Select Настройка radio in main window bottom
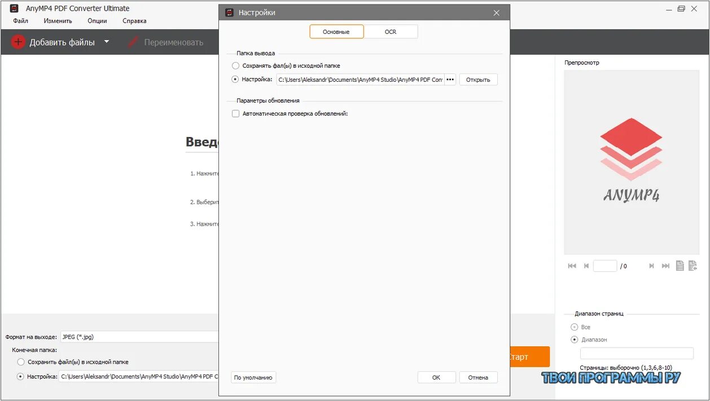710x401 pixels. click(x=21, y=376)
